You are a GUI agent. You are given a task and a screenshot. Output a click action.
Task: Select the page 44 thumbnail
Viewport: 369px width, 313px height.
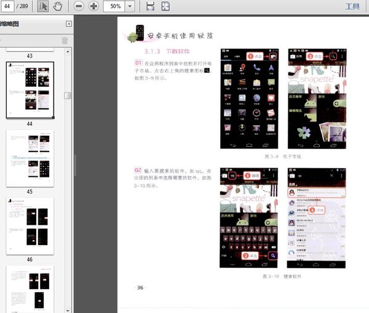coord(30,90)
